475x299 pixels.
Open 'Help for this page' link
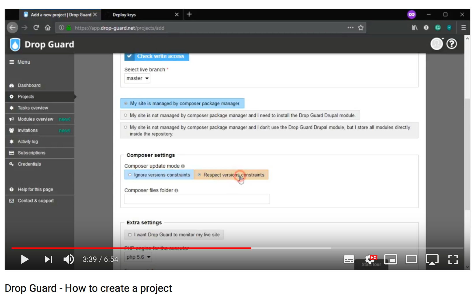click(40, 189)
